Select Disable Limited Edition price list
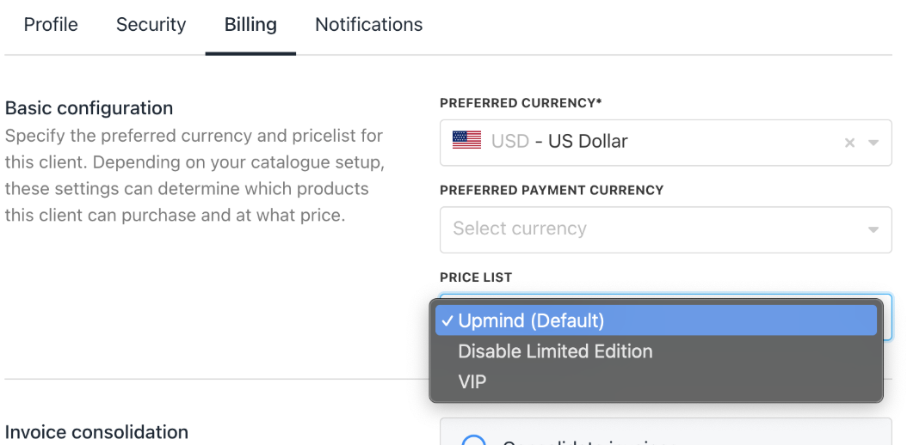 pos(555,351)
